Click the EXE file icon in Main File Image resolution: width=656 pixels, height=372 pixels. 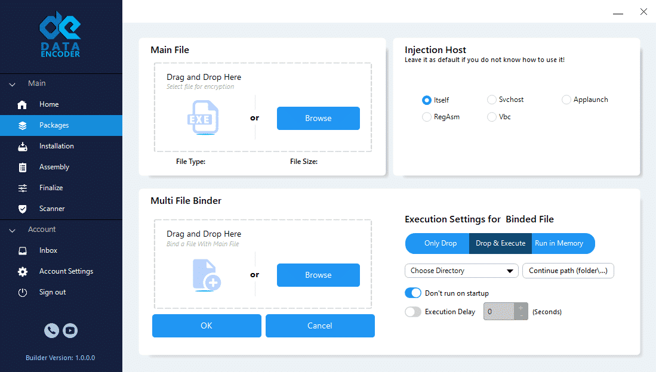click(x=203, y=117)
